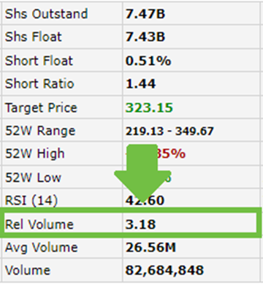Click the 1.44 short ratio value

pyautogui.click(x=140, y=84)
